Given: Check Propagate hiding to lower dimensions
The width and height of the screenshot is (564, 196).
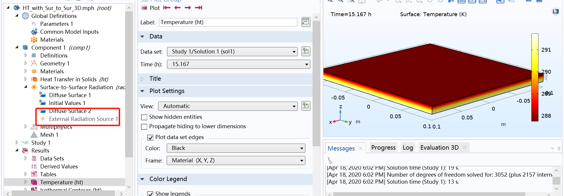Looking at the screenshot, I should point(144,127).
